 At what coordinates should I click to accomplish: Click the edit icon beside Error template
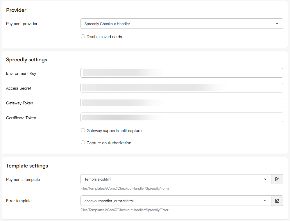(x=277, y=201)
